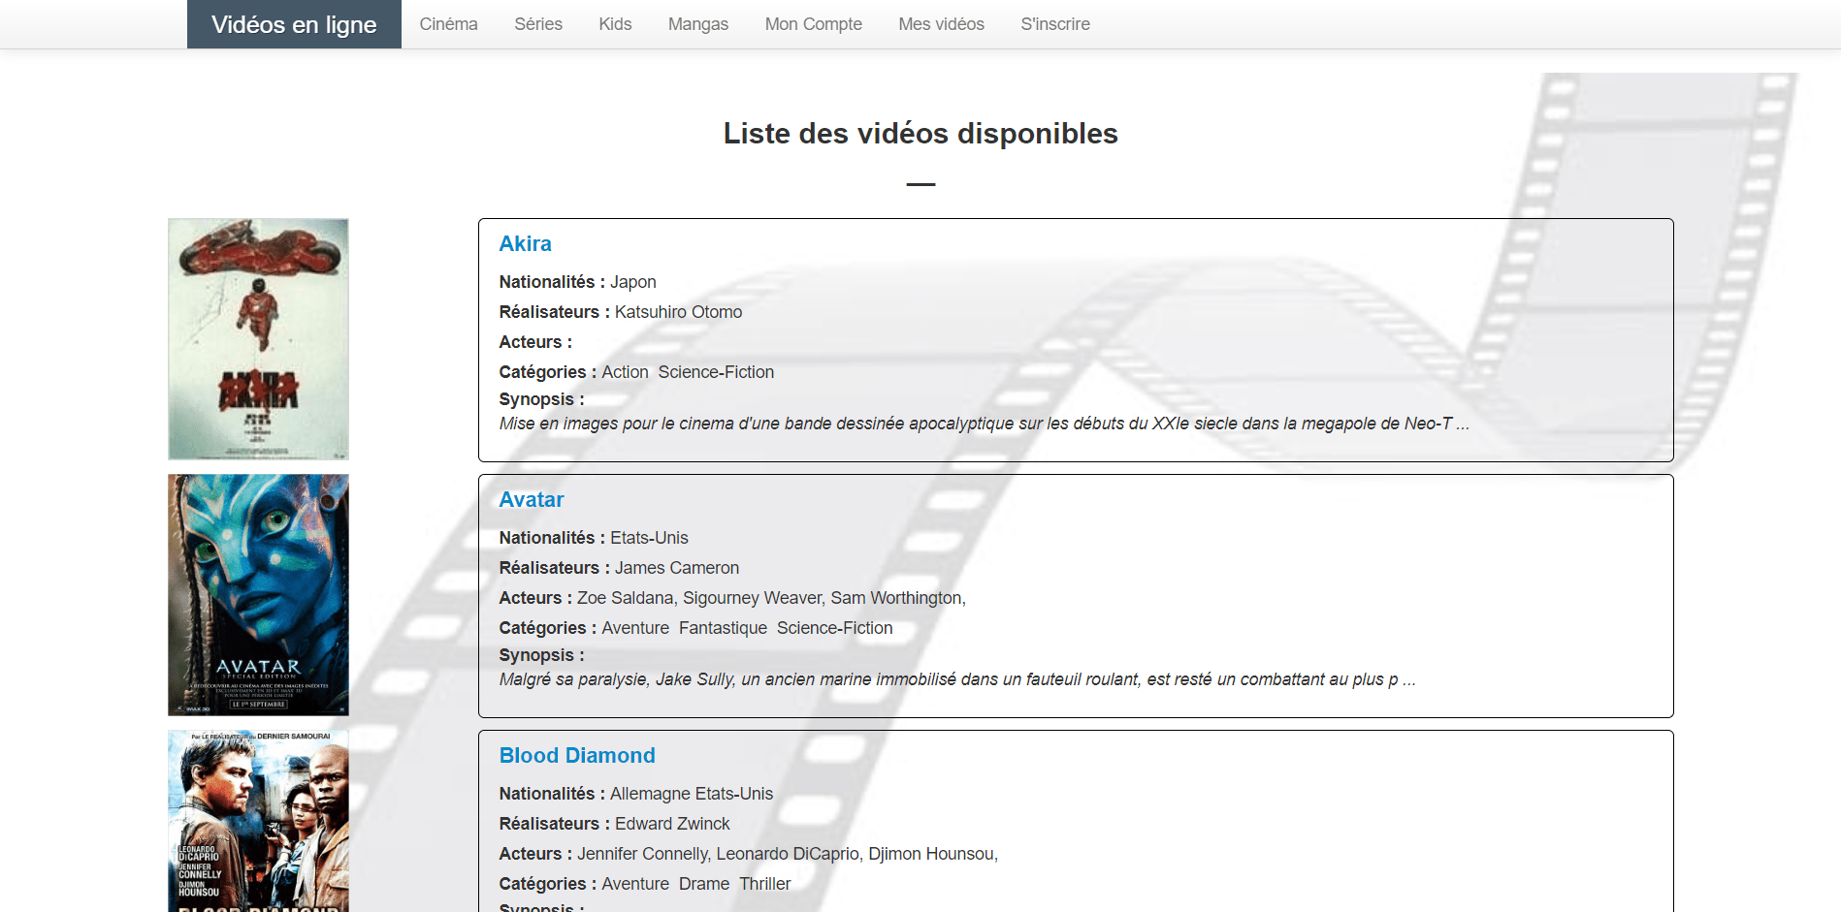This screenshot has width=1841, height=912.
Task: Open the Avatar movie title link
Action: 531,500
